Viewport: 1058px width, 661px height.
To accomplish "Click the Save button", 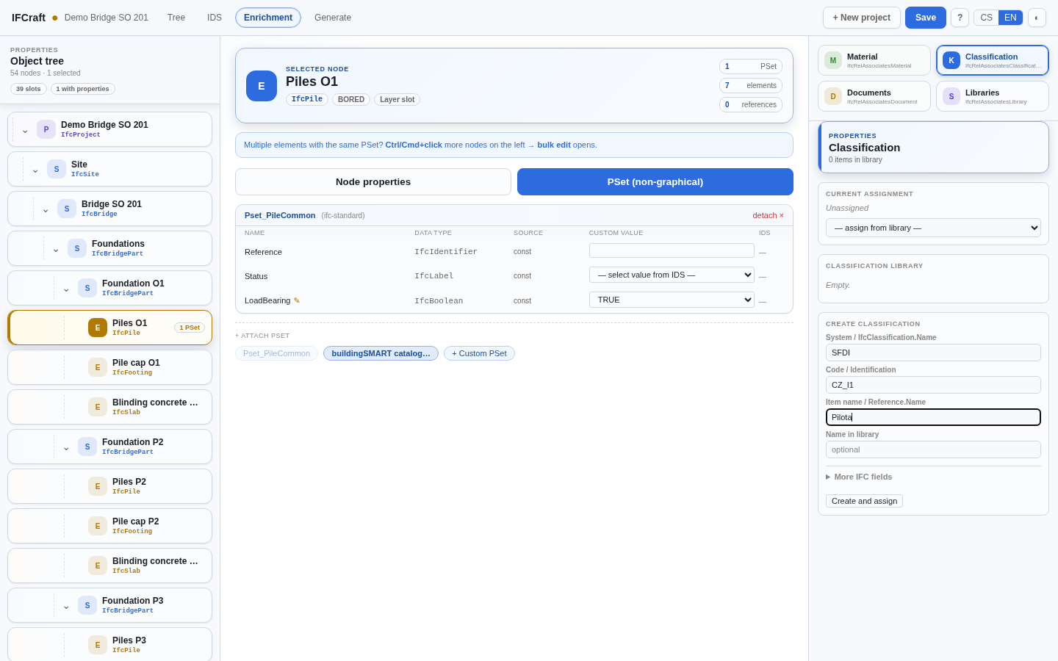I will (x=926, y=18).
